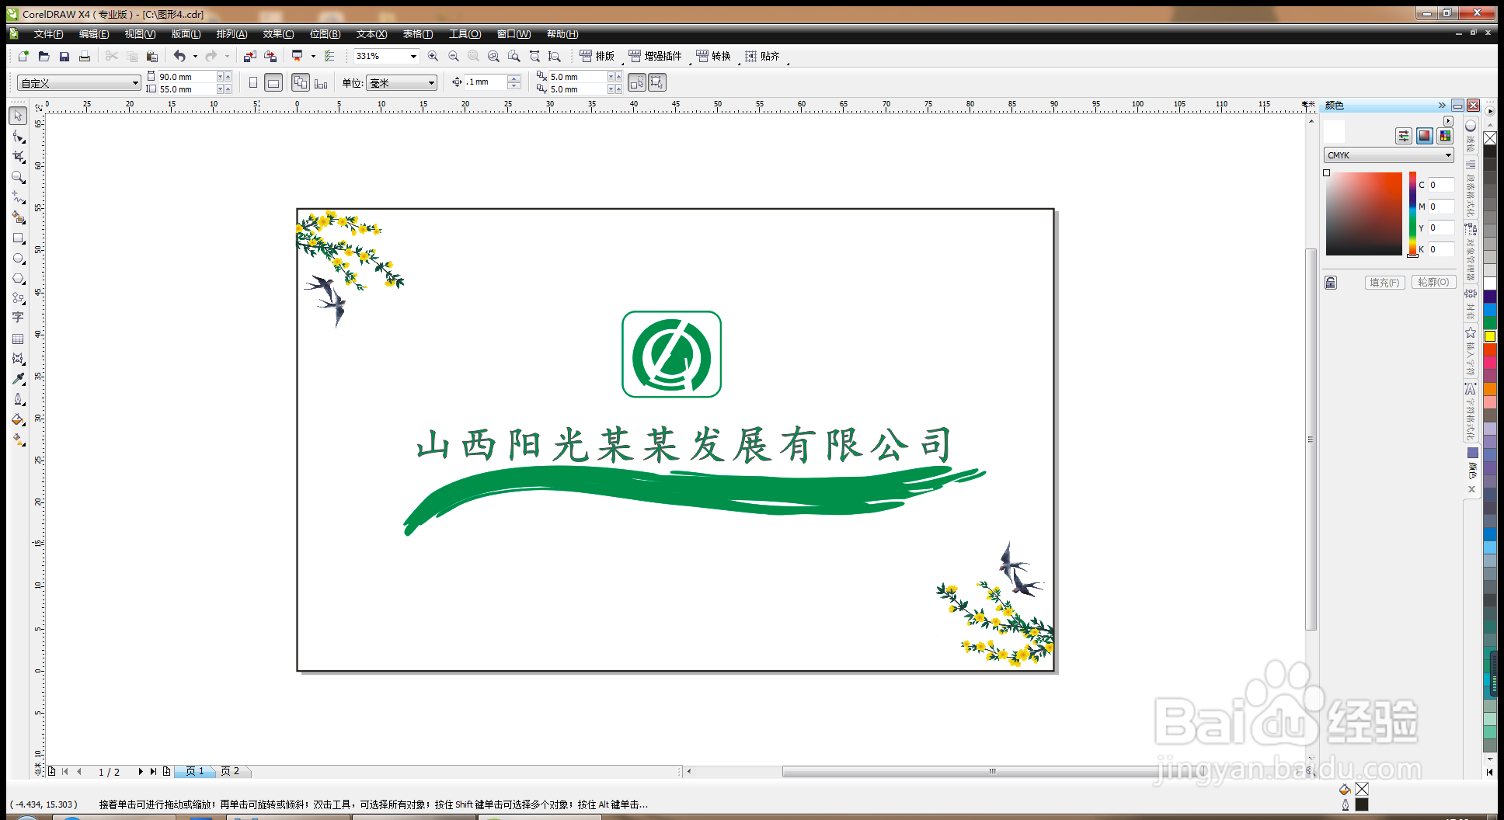
Task: Select the Polygon tool
Action: tap(18, 278)
